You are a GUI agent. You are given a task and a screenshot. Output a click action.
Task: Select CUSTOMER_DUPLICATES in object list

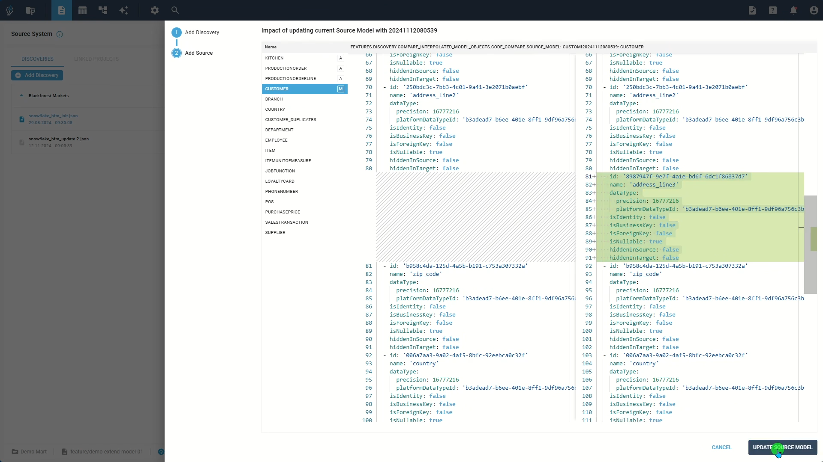(x=305, y=120)
